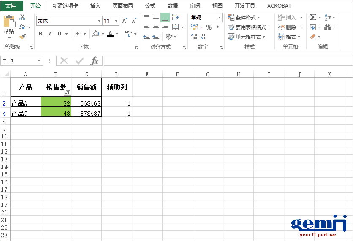
Task: Apply the font color A
Action: point(110,34)
